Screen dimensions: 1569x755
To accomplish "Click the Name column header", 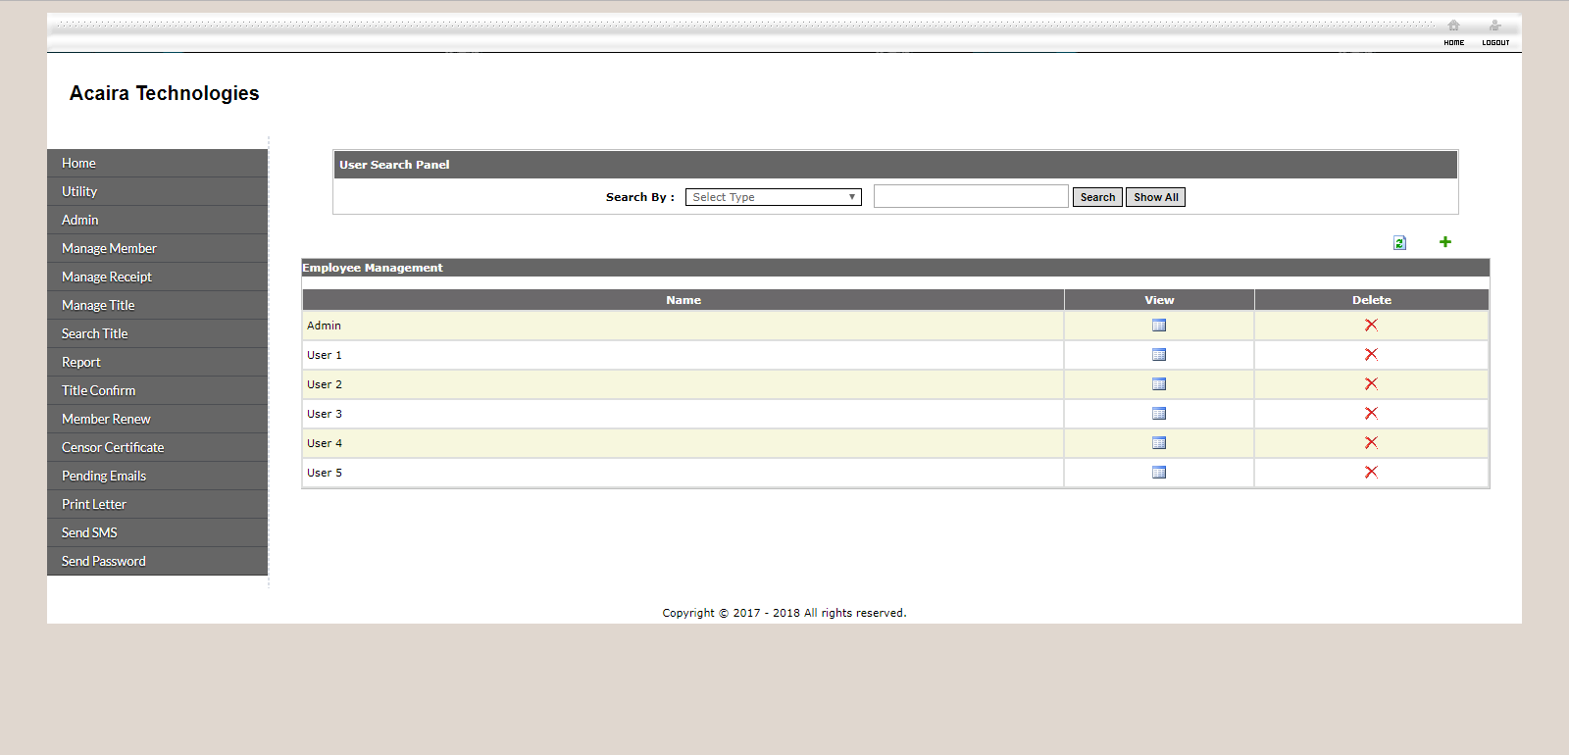I will [683, 300].
